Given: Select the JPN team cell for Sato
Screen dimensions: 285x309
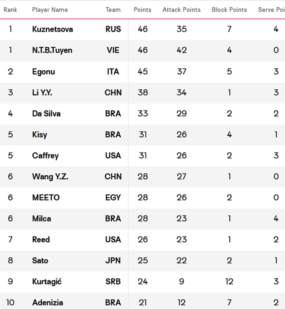Looking at the screenshot, I should pyautogui.click(x=113, y=261).
